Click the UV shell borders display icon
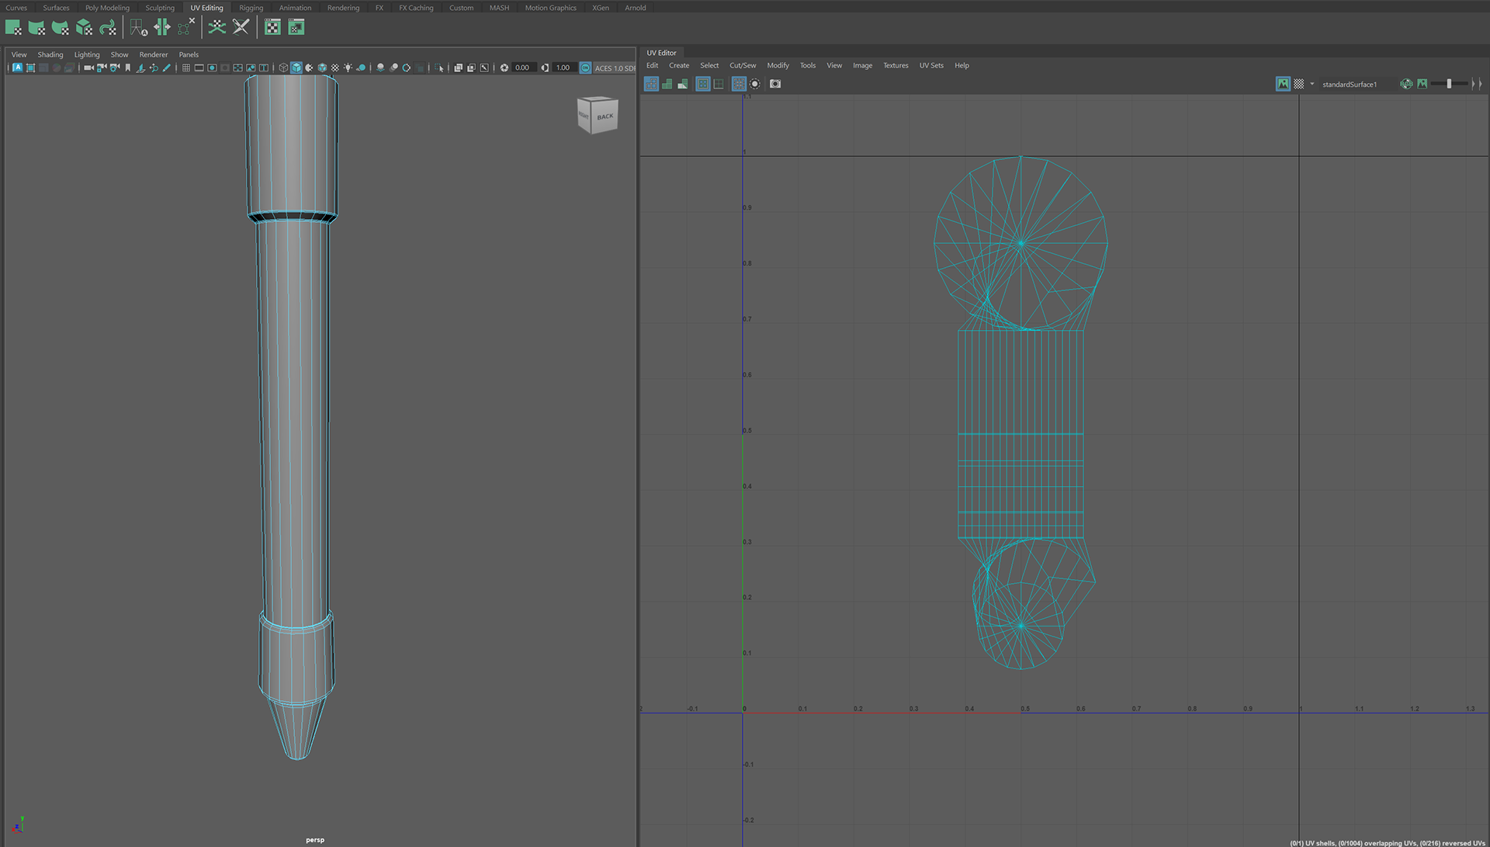 [x=703, y=84]
